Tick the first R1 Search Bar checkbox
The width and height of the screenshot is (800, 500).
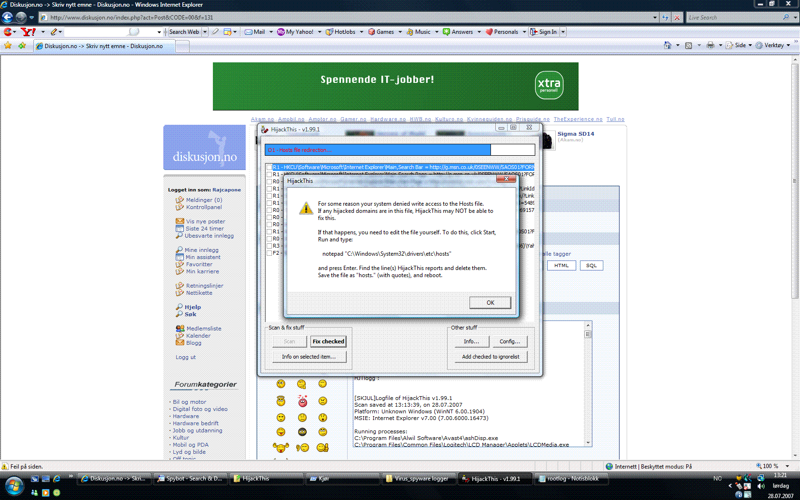(270, 168)
